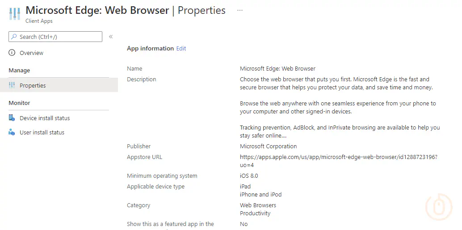
Task: Click the Monitor section heading
Action: point(19,103)
